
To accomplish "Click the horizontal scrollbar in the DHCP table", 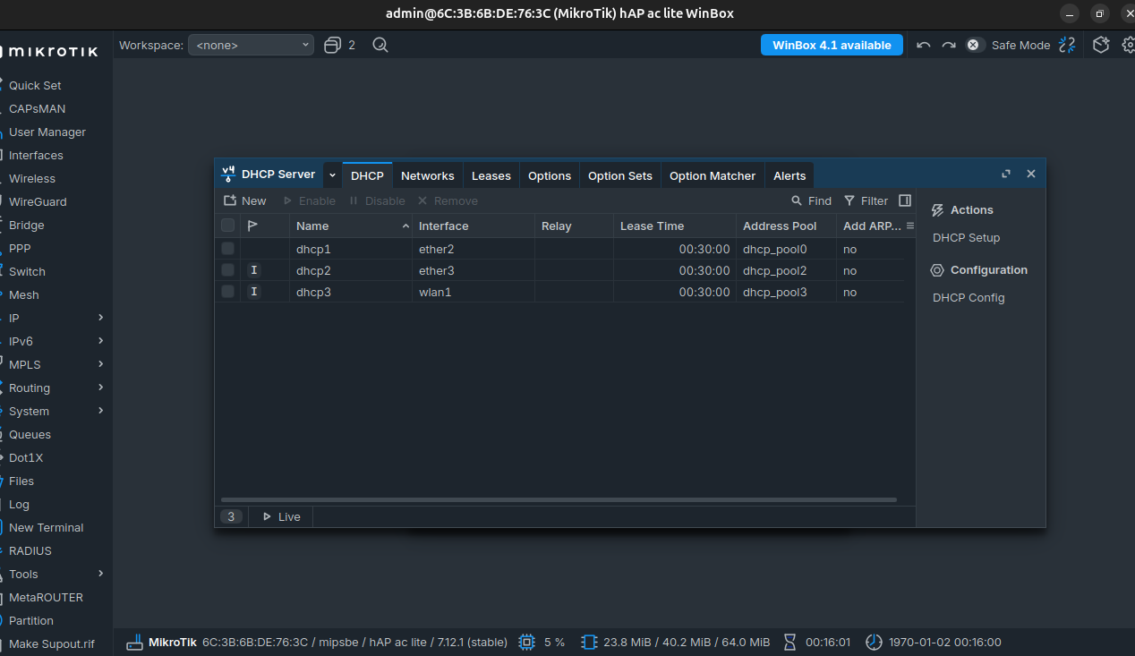I will click(x=559, y=499).
